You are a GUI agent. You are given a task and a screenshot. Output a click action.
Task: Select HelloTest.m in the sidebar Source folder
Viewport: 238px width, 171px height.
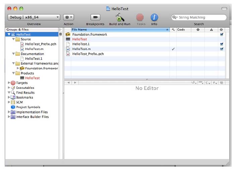pos(34,49)
